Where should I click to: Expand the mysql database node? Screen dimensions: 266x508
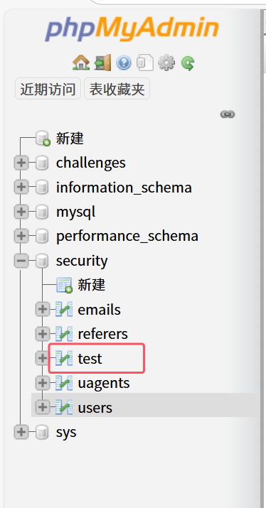tap(21, 212)
